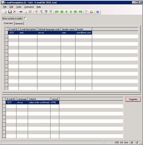Go to previous record green arrow
143x145 pixels.
click(66, 12)
